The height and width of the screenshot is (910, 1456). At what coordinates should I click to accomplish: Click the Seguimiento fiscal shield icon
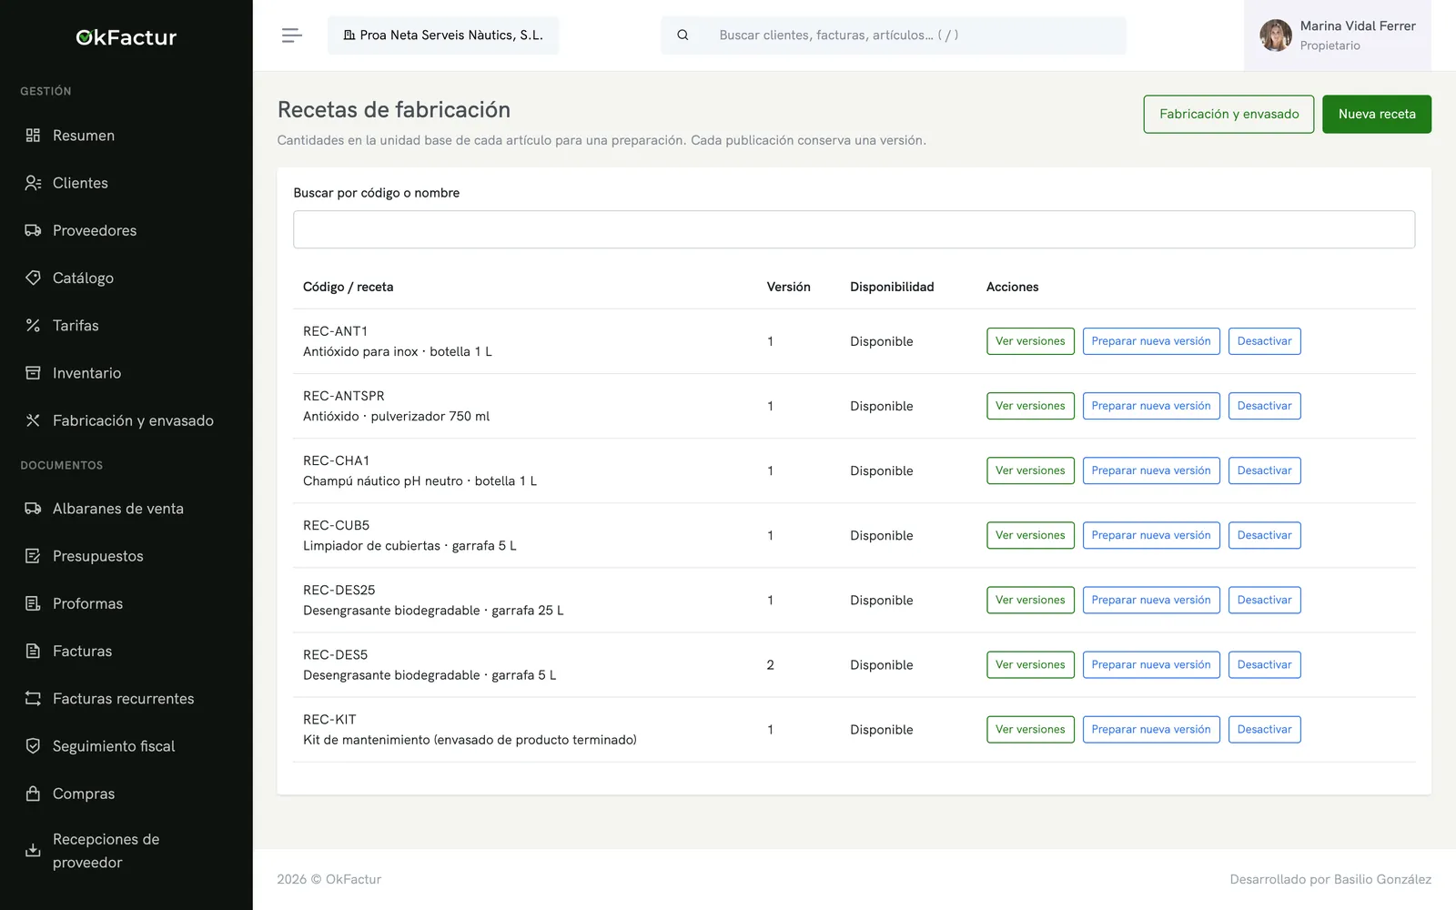pos(33,746)
